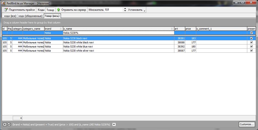
Task: Click the category_name column header
Action: (x=33, y=29)
